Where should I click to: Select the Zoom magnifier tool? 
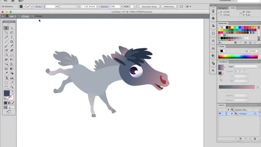point(12,87)
